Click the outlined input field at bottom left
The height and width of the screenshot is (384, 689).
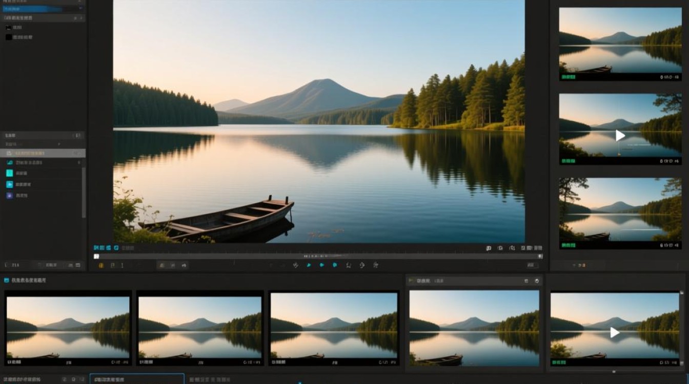point(137,379)
